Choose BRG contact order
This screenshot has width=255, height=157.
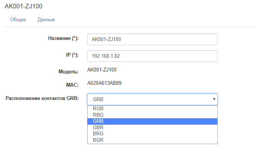(x=98, y=134)
